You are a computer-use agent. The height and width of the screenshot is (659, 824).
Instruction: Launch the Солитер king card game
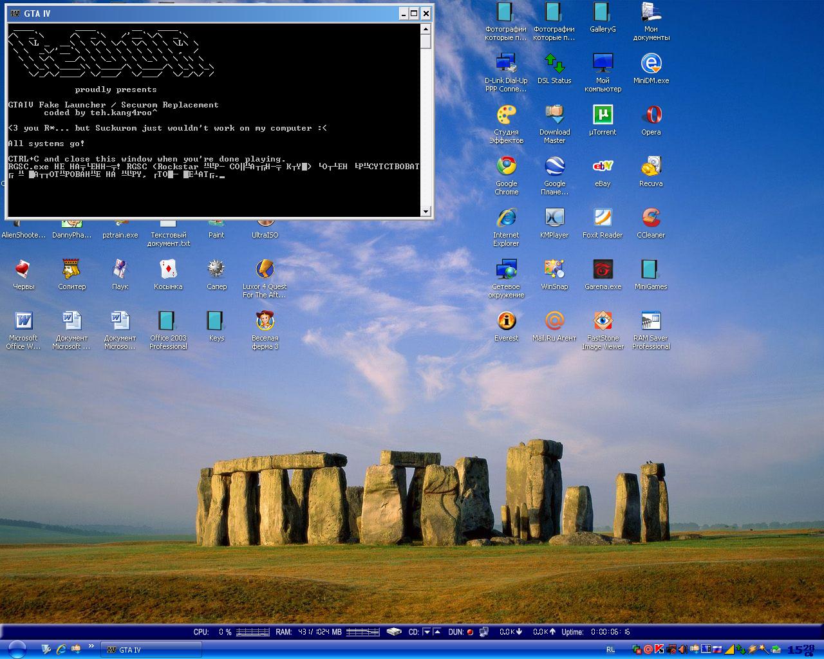pos(71,275)
